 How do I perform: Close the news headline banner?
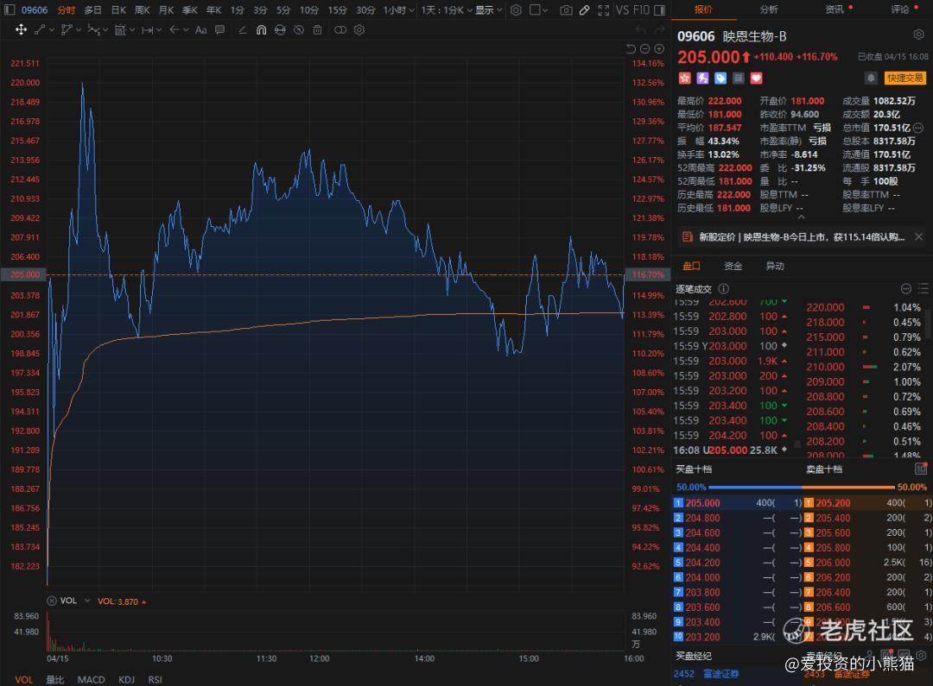coord(918,236)
